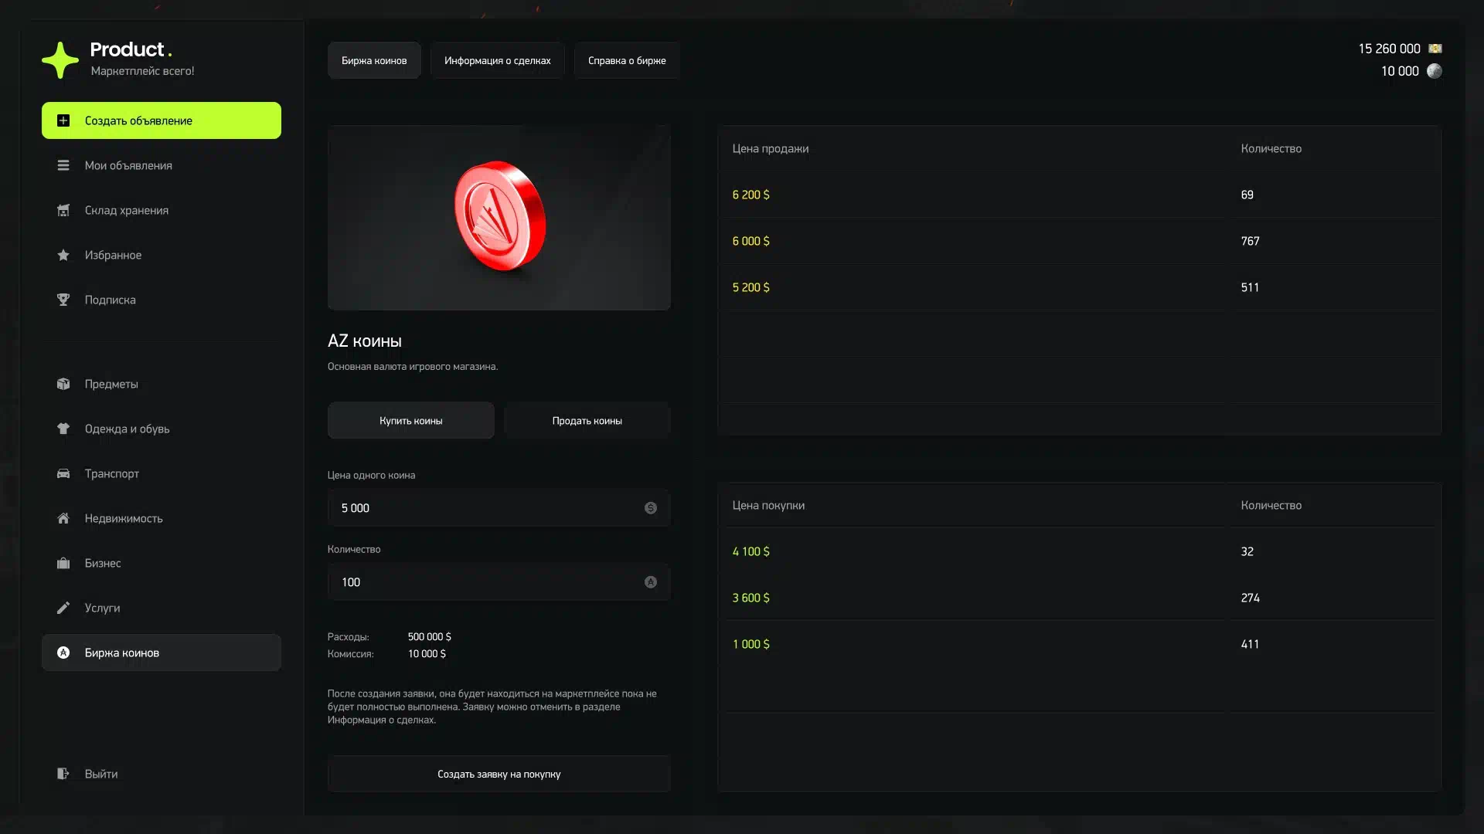Select the 3 600 $ buy offer row

click(1079, 598)
